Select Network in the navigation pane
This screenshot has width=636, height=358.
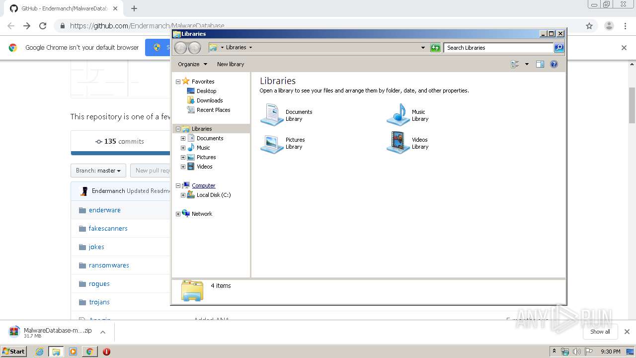[202, 214]
